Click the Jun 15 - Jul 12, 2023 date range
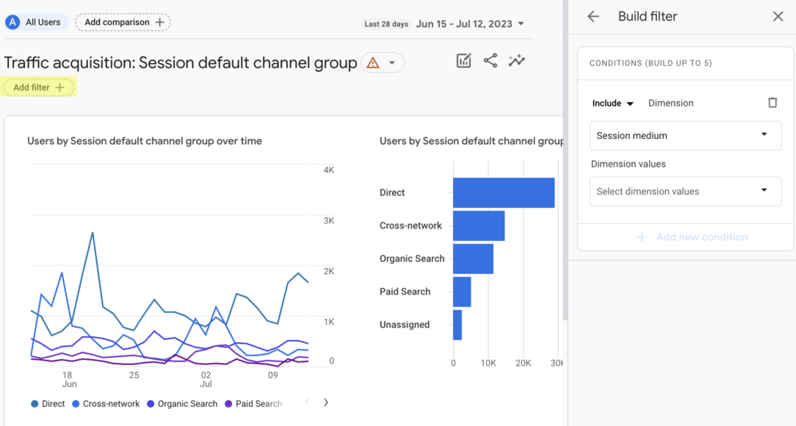 pyautogui.click(x=464, y=24)
